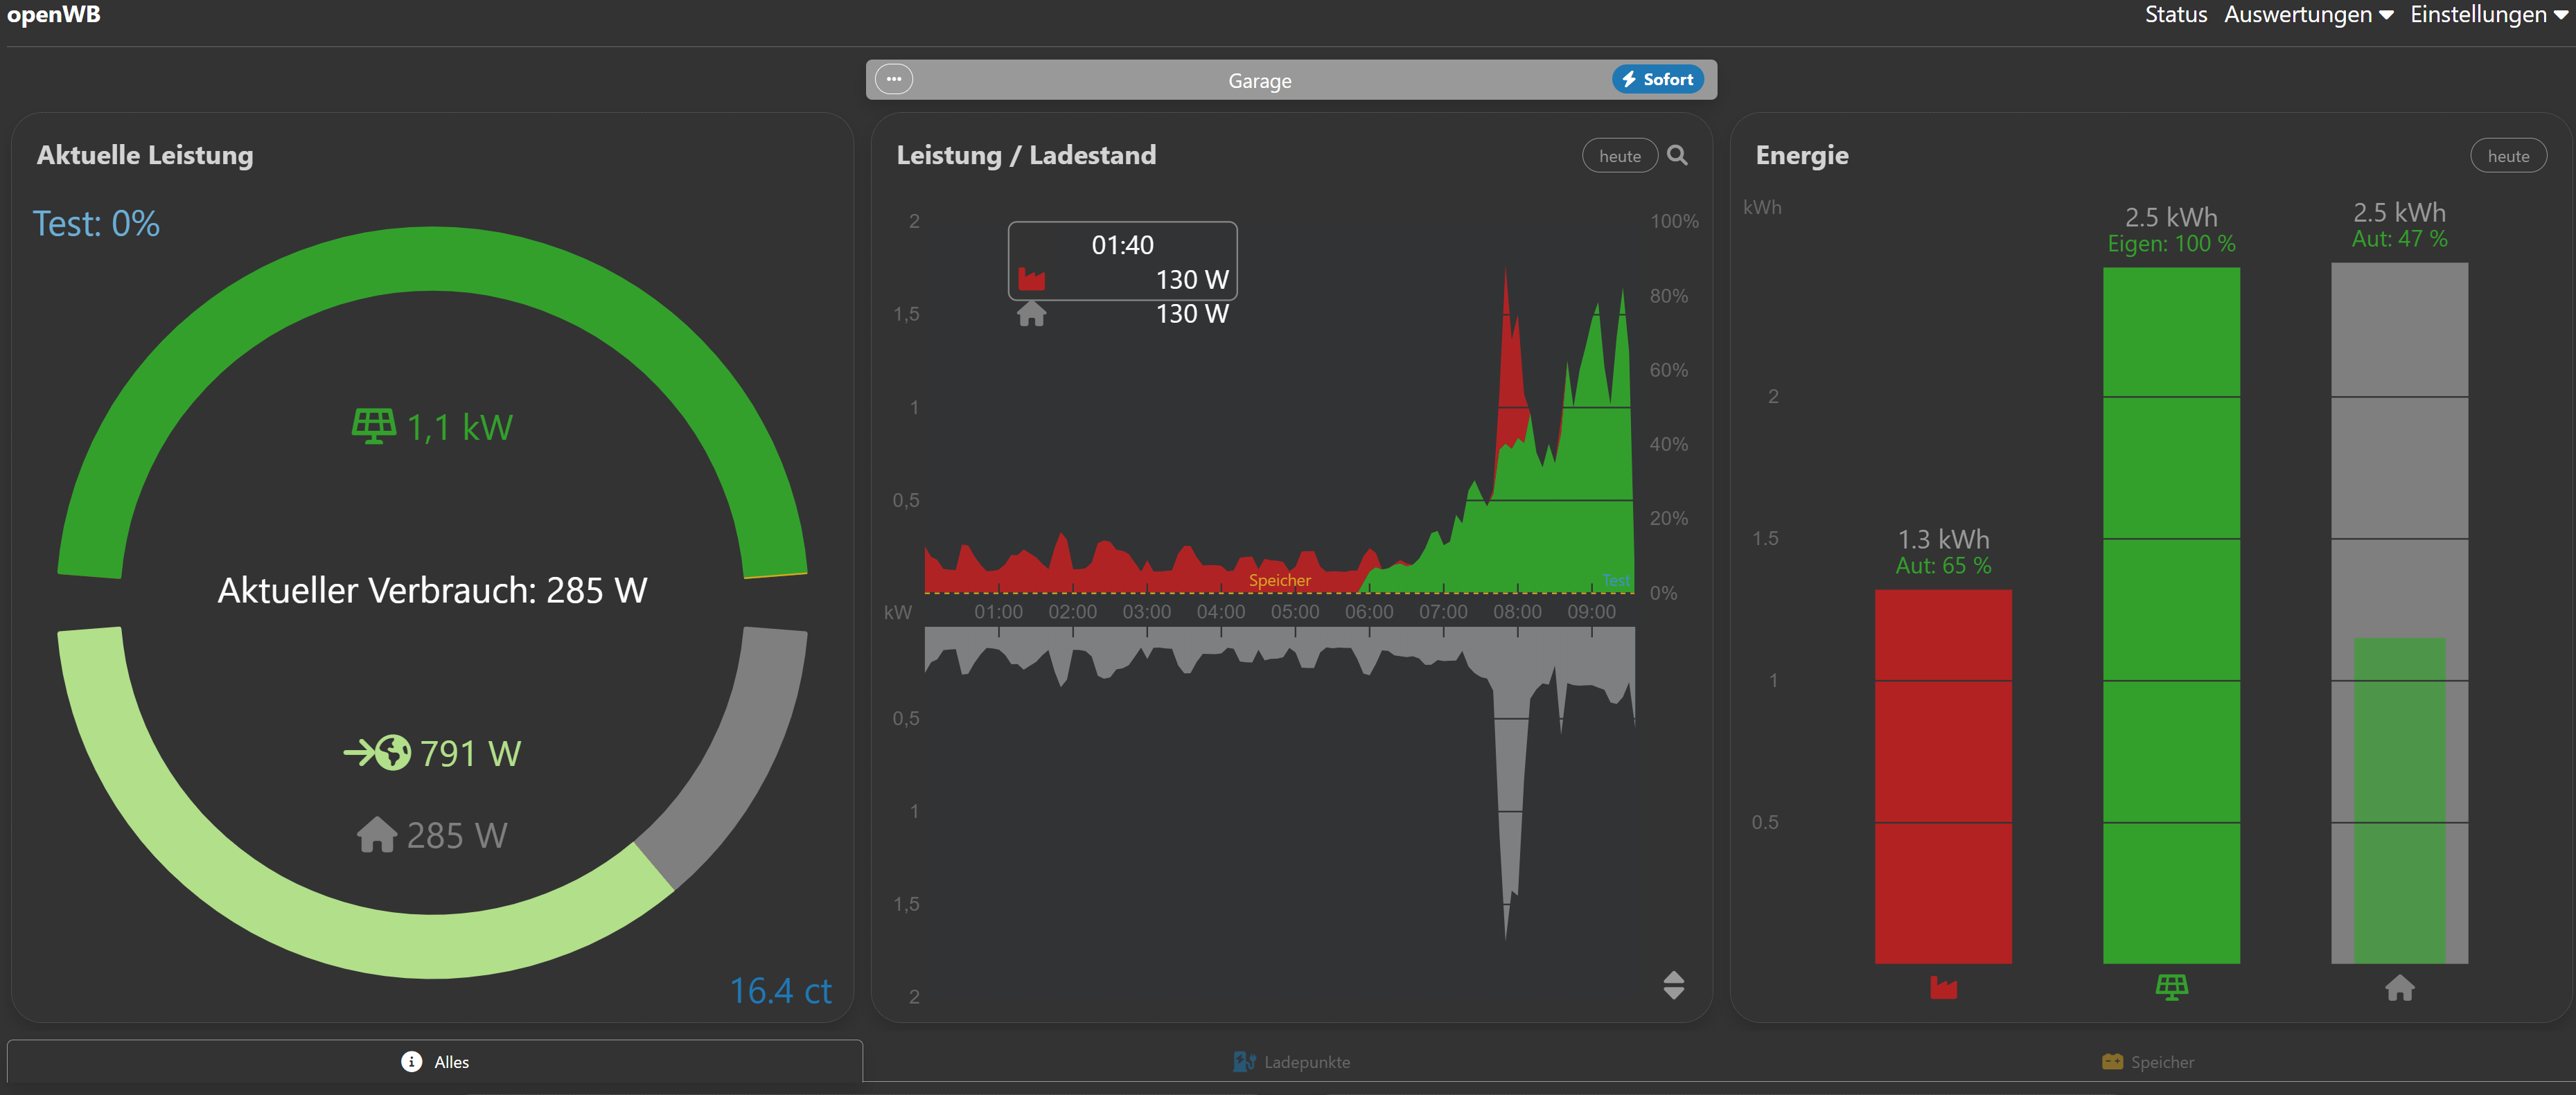Click the solar panel icon below green bar
The height and width of the screenshot is (1095, 2576).
point(2171,987)
